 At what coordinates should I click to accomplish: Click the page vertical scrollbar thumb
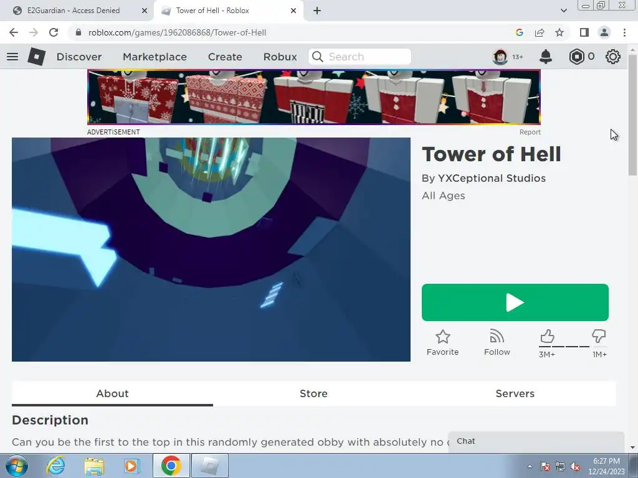click(x=632, y=115)
